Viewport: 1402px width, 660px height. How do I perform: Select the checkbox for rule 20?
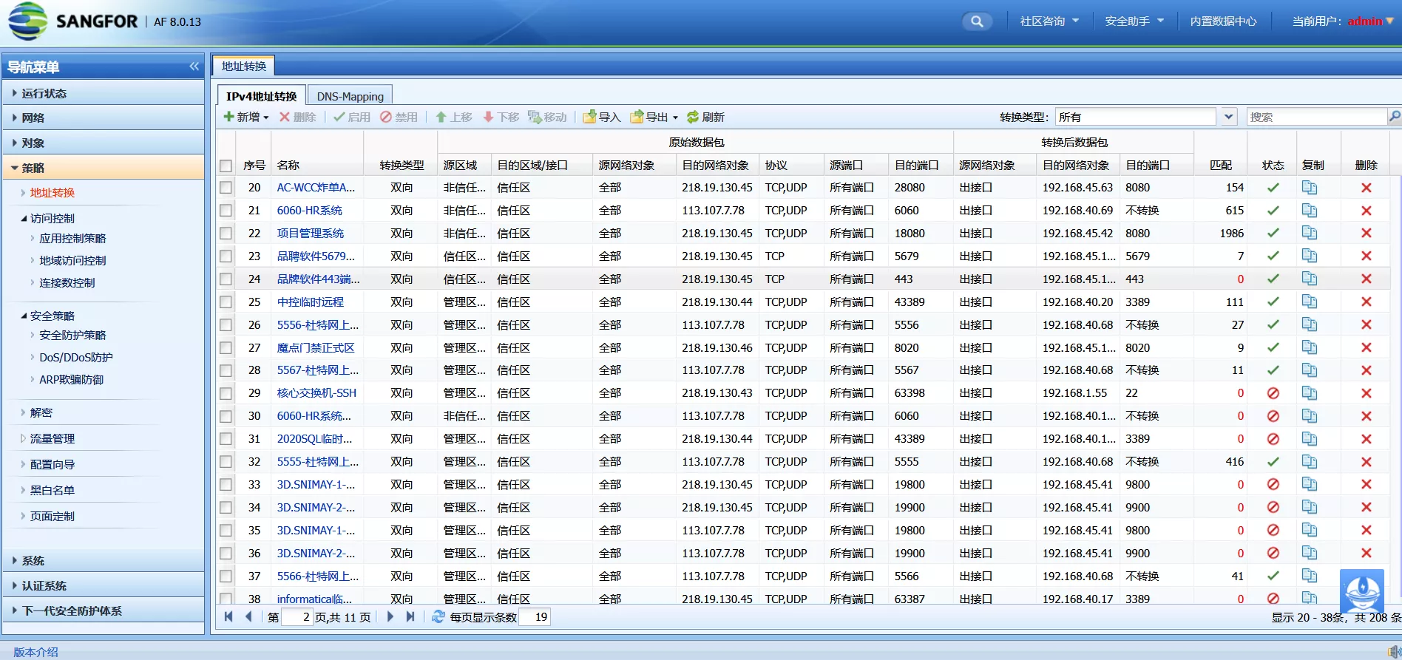tap(226, 188)
